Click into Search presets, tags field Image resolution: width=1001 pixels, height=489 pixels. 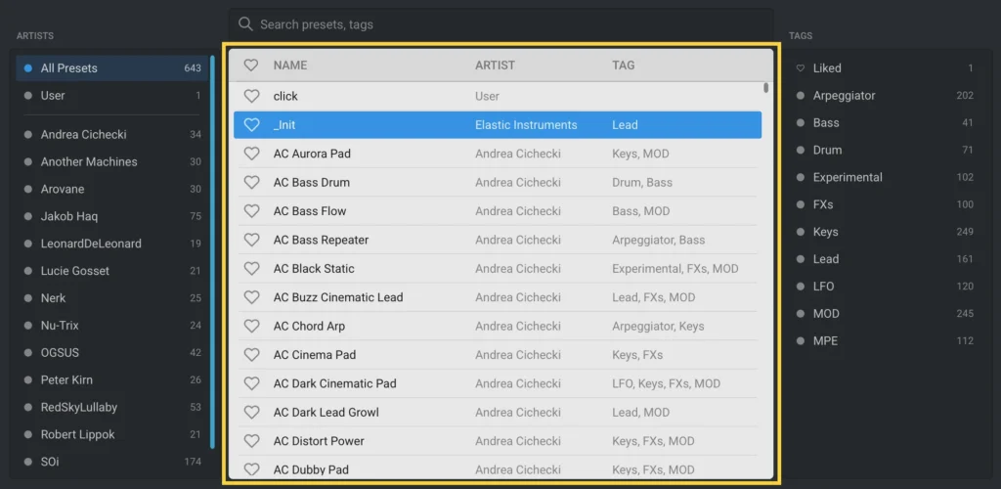[500, 24]
